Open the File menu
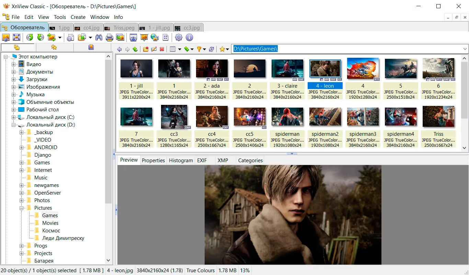469x275 pixels. click(15, 17)
